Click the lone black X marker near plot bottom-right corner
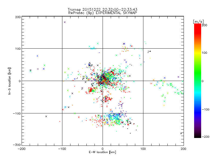The height and width of the screenshot is (162, 216). [x=181, y=133]
